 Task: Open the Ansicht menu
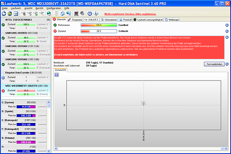28,8
